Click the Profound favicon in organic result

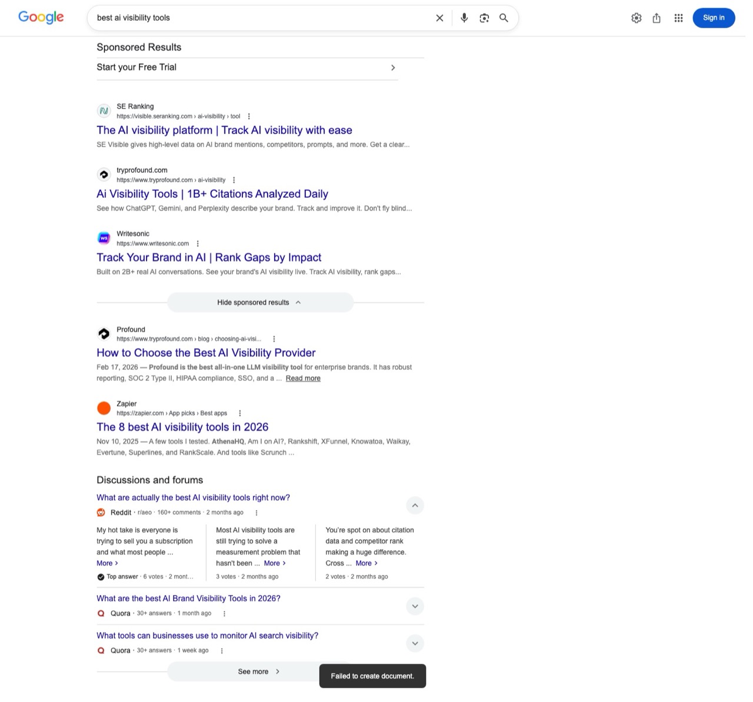click(x=104, y=334)
